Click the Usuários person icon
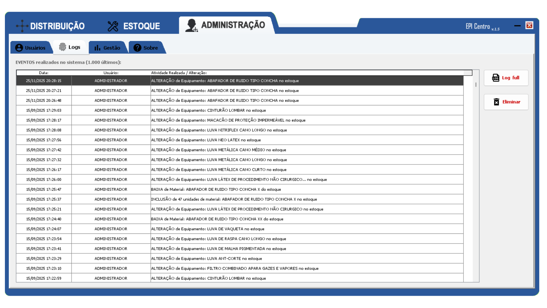Screen dimensions: 547x308 tap(19, 48)
